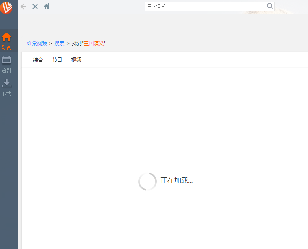Switch to the 节目 tab

tap(57, 60)
